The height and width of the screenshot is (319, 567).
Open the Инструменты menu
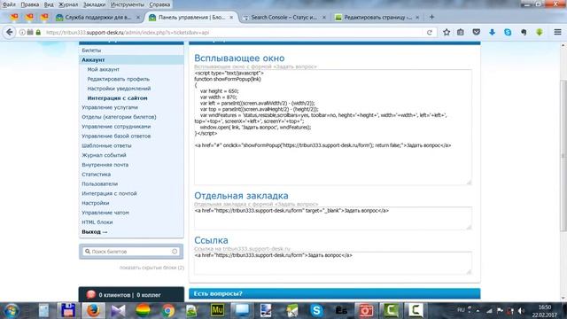[128, 4]
